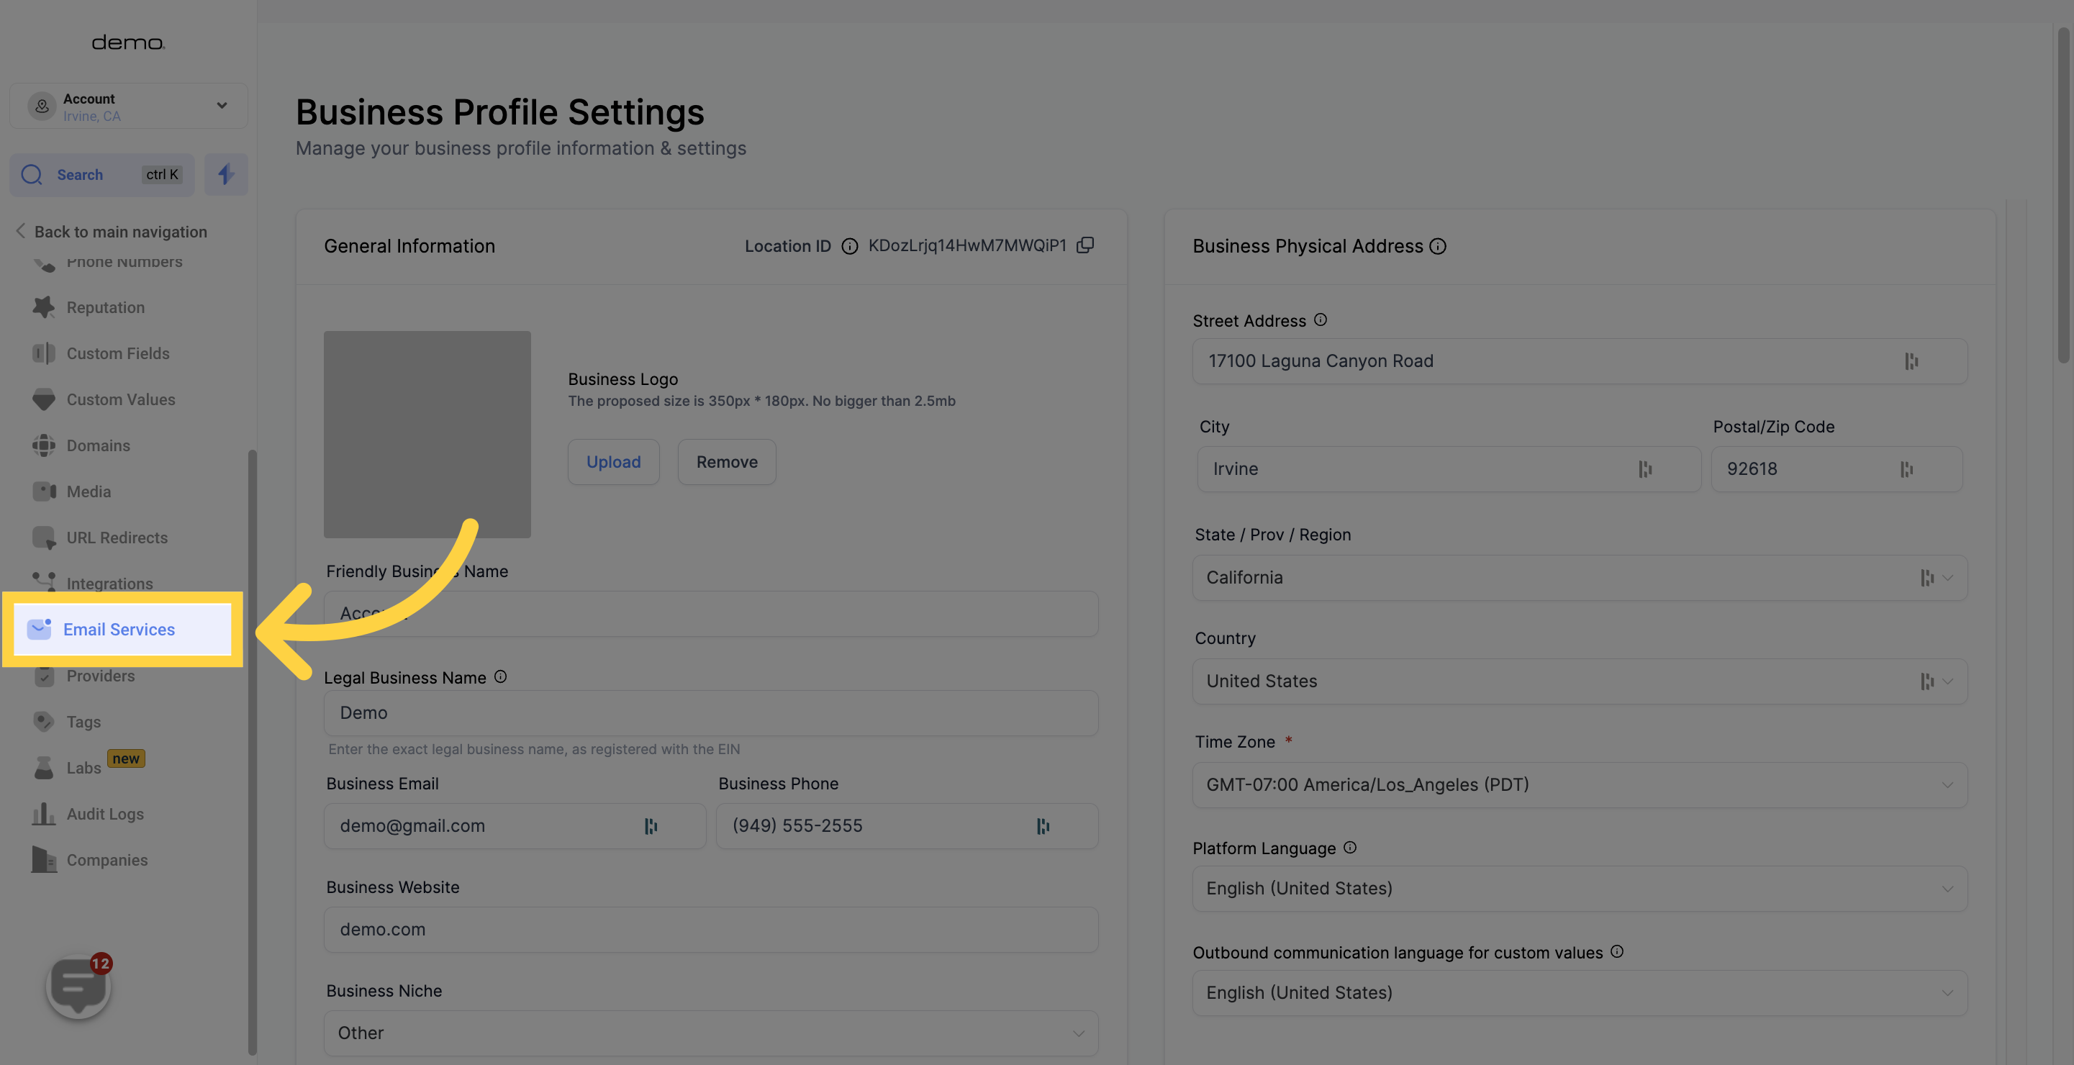Click the Platform Language info icon
The image size is (2074, 1065).
click(x=1350, y=848)
